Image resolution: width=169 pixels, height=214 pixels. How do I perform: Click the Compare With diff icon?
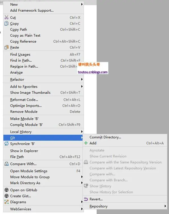7,164
